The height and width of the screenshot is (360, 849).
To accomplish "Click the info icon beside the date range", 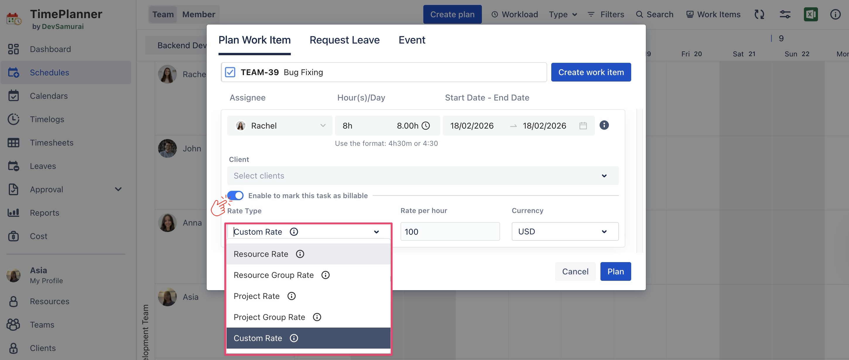I will click(x=604, y=125).
